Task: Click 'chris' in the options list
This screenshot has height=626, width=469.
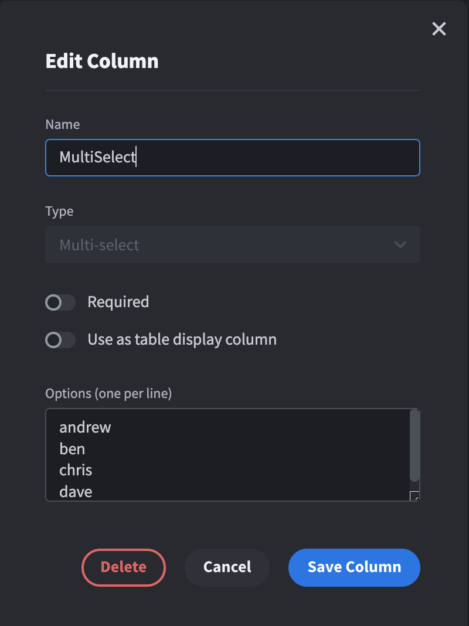Action: [76, 470]
